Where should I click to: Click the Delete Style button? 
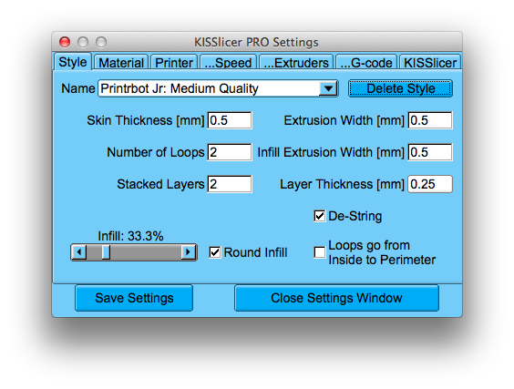[x=400, y=88]
